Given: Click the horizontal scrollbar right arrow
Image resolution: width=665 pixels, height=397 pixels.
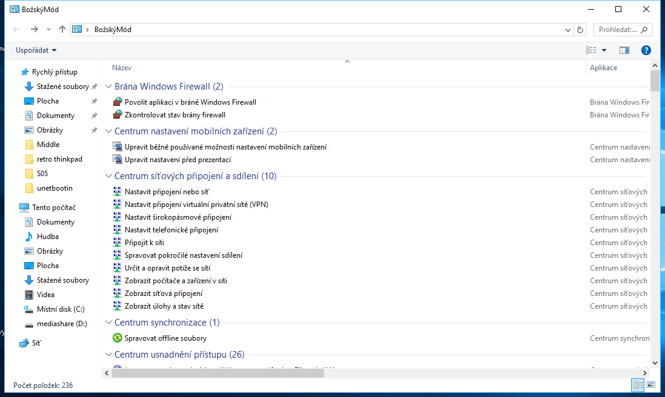Looking at the screenshot, I should (644, 373).
